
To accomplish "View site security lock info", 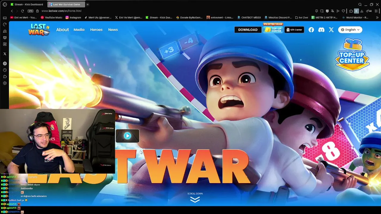I will (x=37, y=11).
